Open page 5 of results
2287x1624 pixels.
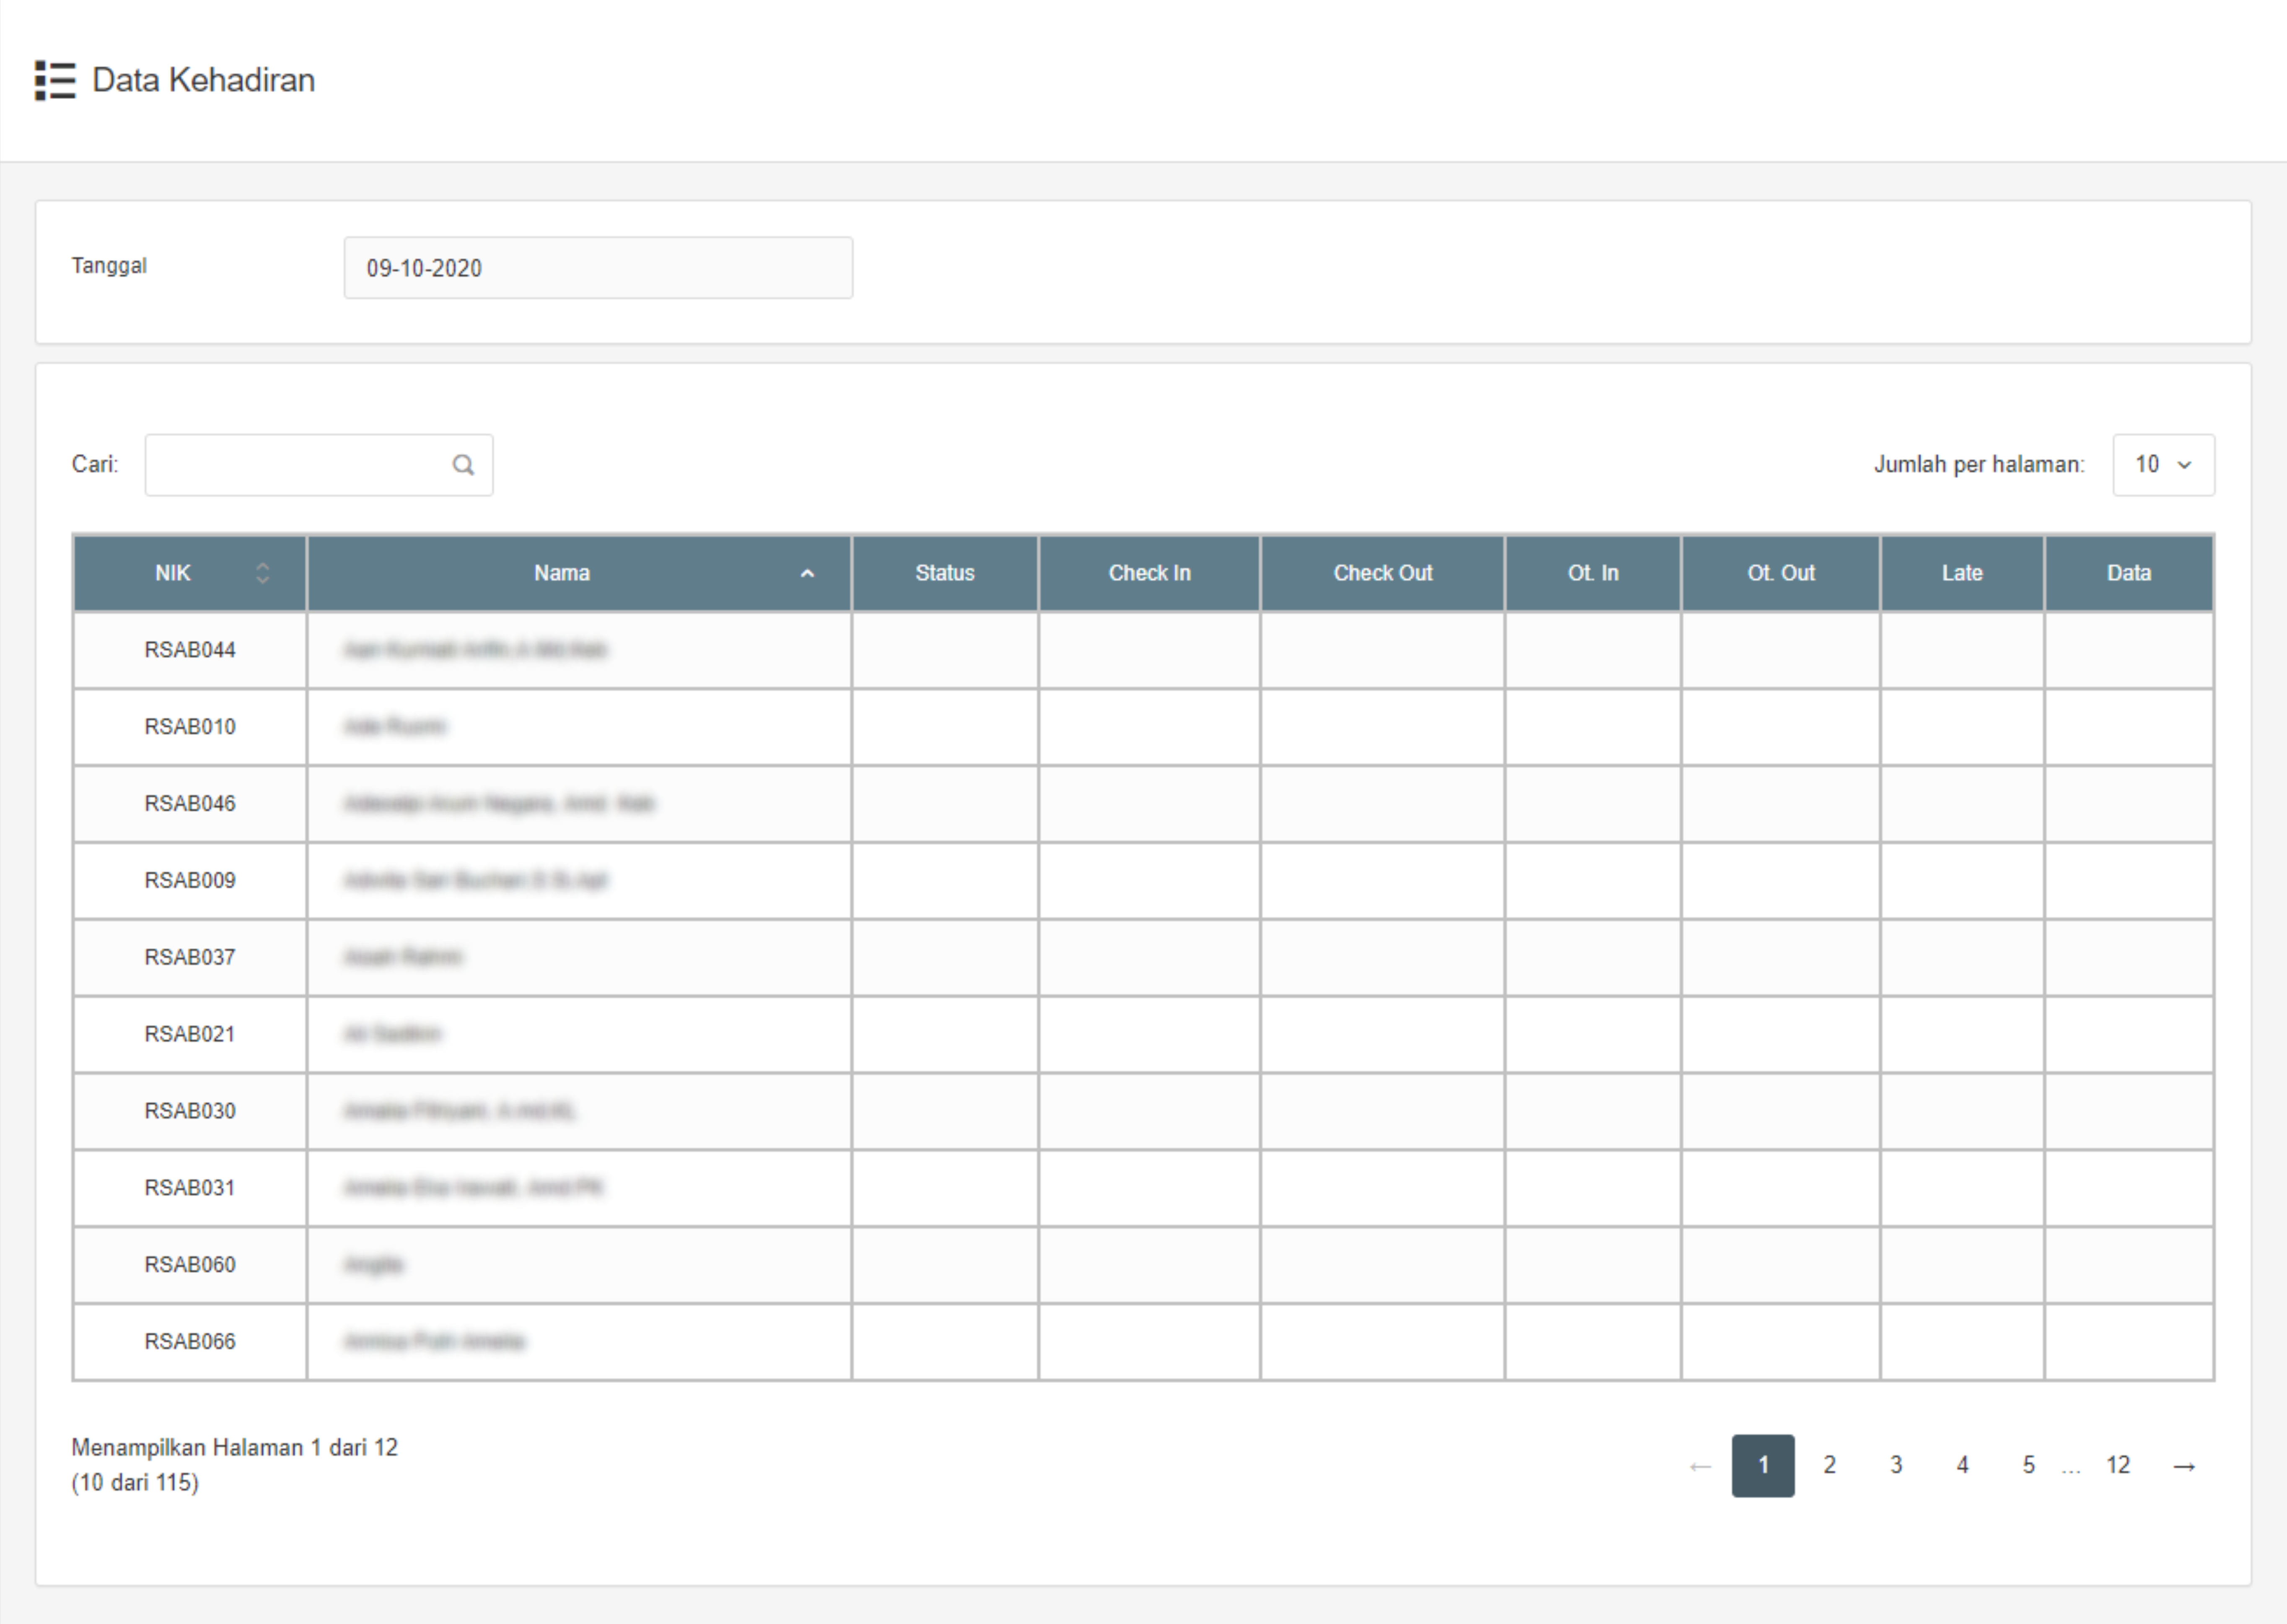tap(2028, 1466)
